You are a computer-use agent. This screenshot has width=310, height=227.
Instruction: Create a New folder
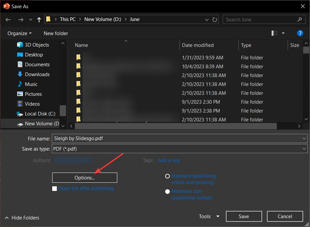coord(56,33)
